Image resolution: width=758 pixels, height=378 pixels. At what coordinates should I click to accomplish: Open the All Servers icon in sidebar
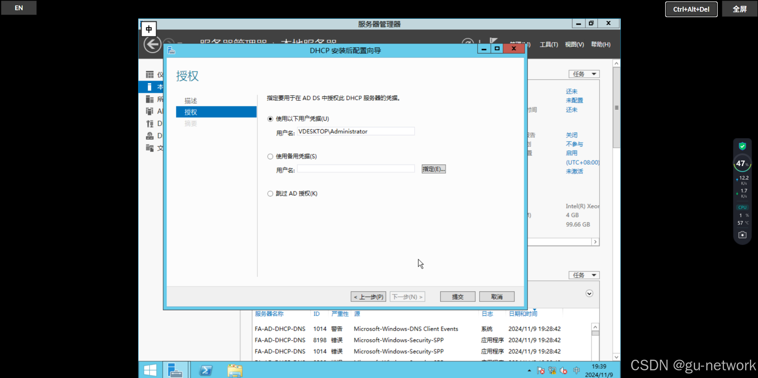(149, 99)
